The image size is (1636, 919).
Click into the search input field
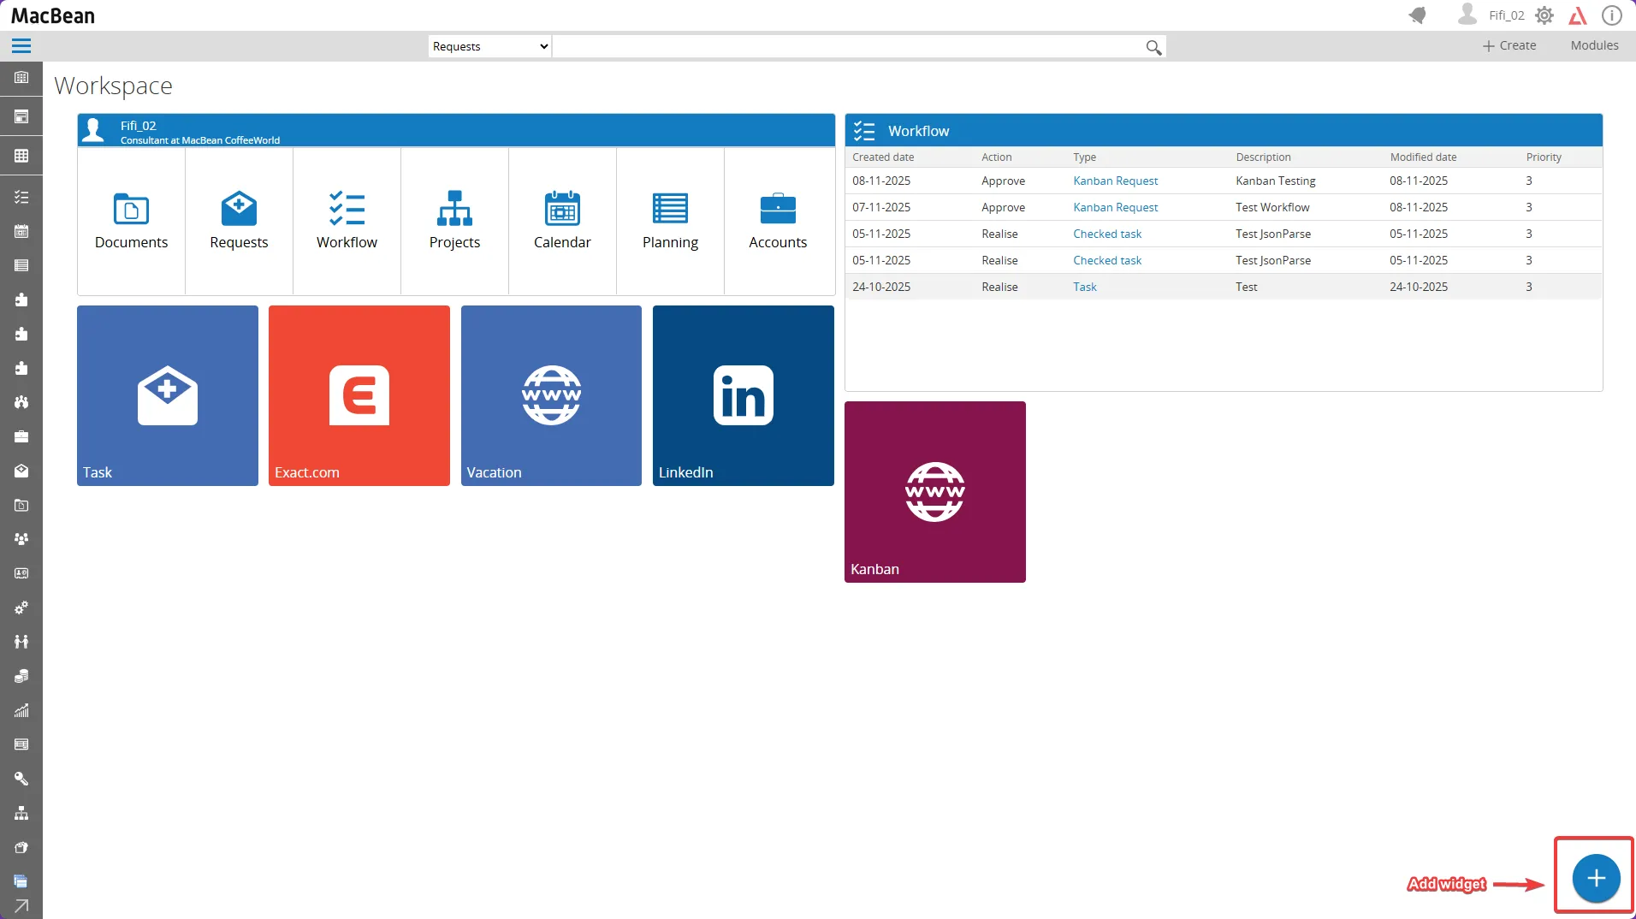coord(847,47)
